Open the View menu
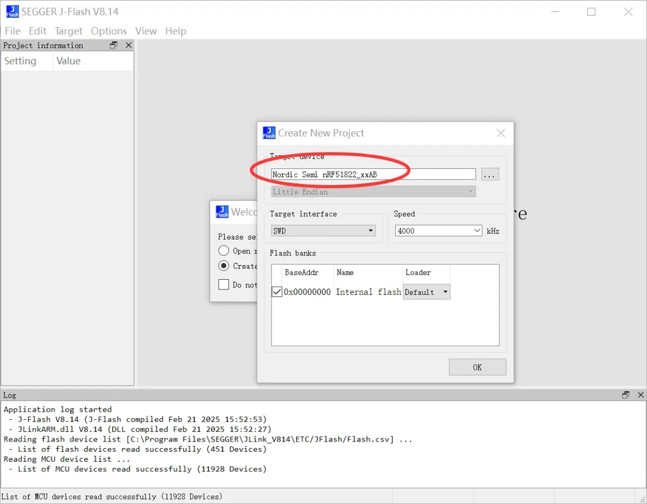 click(146, 31)
